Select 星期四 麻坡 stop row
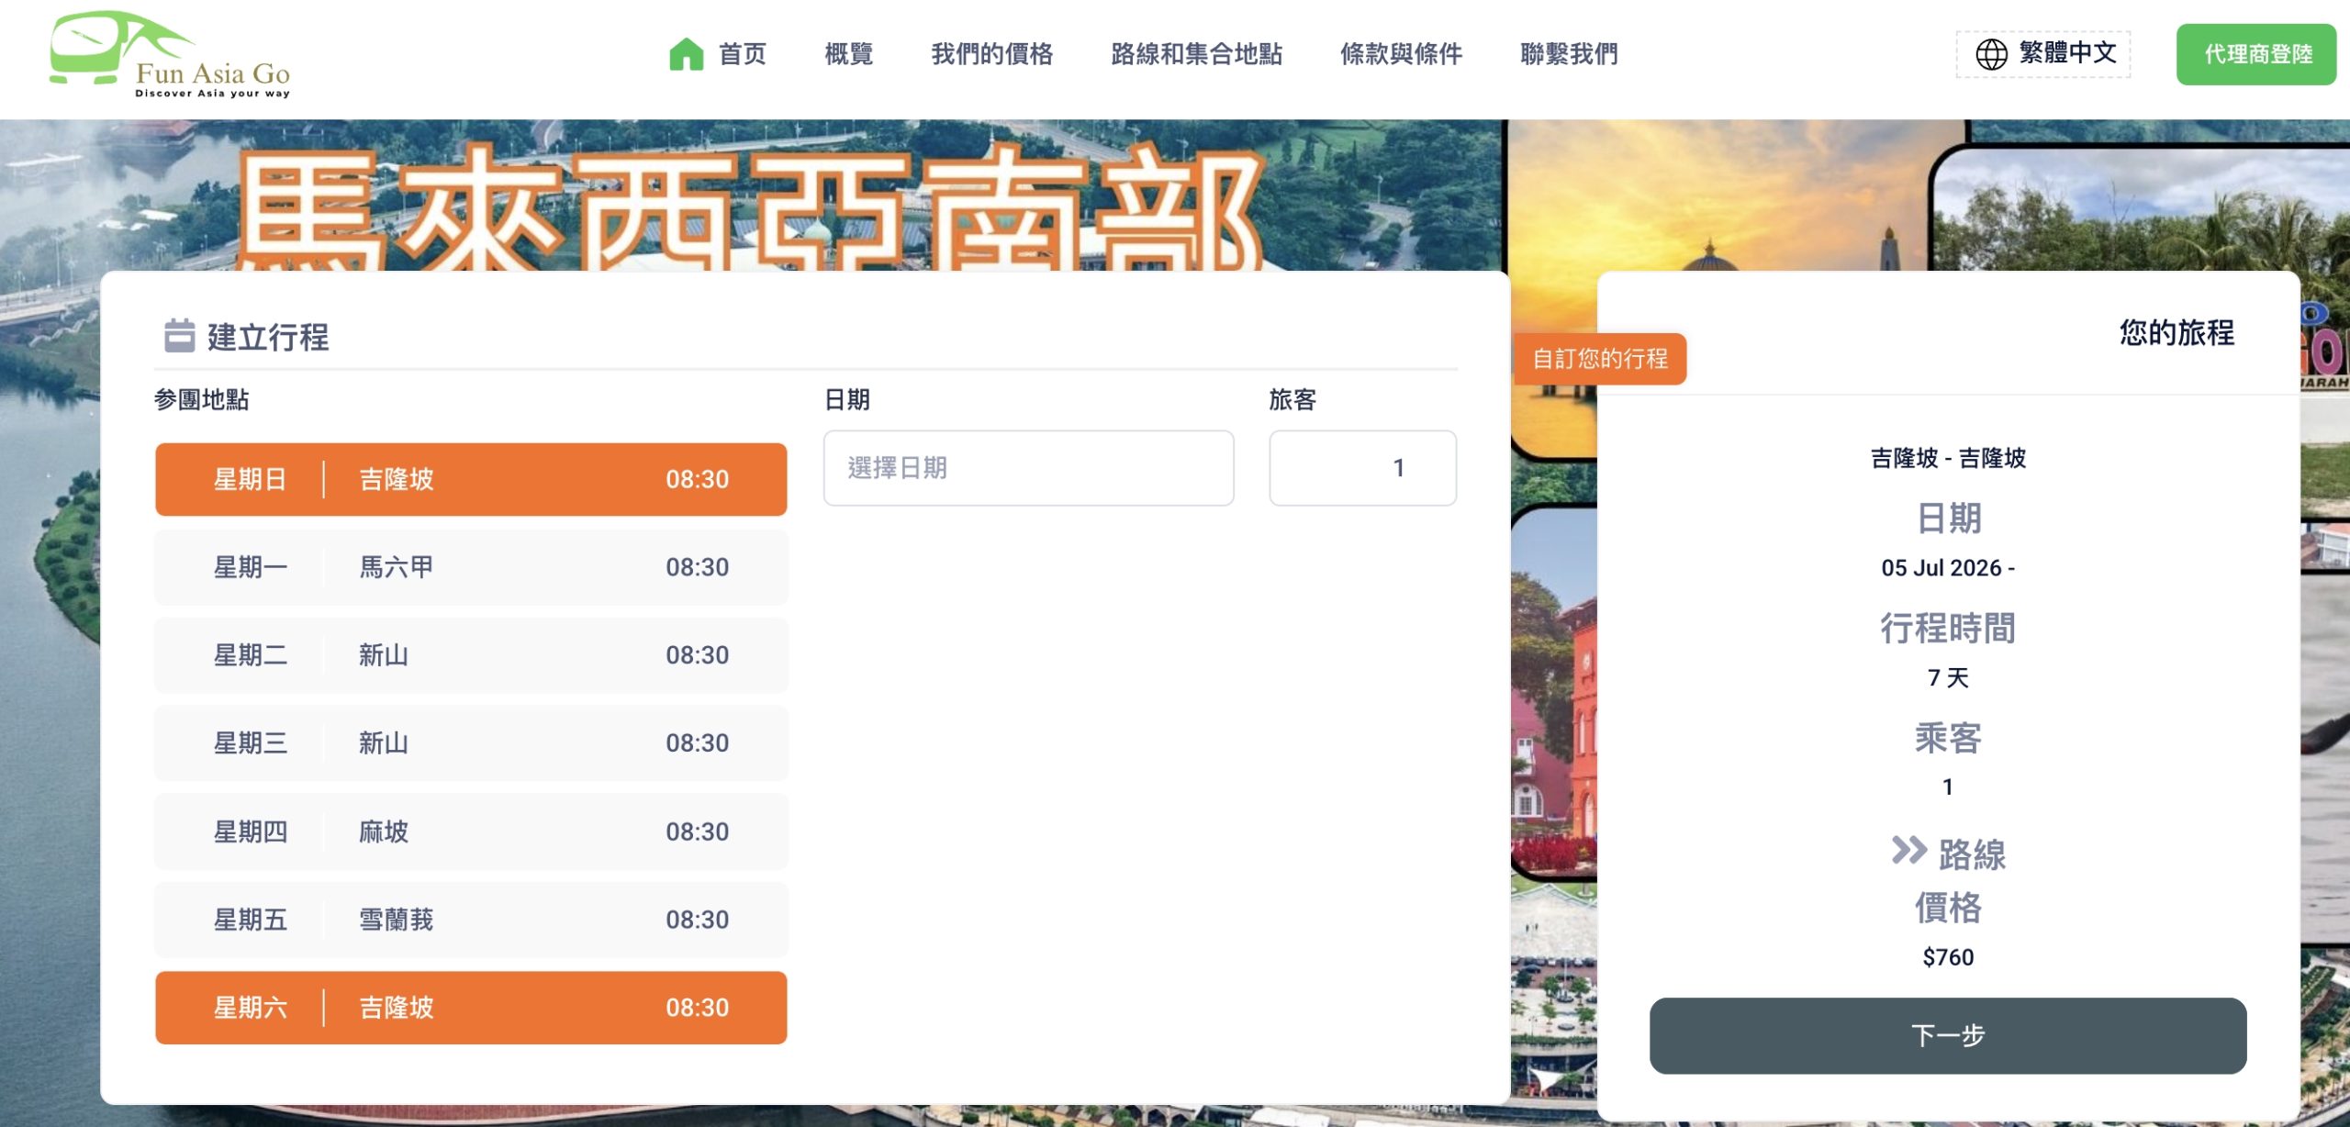 click(471, 831)
